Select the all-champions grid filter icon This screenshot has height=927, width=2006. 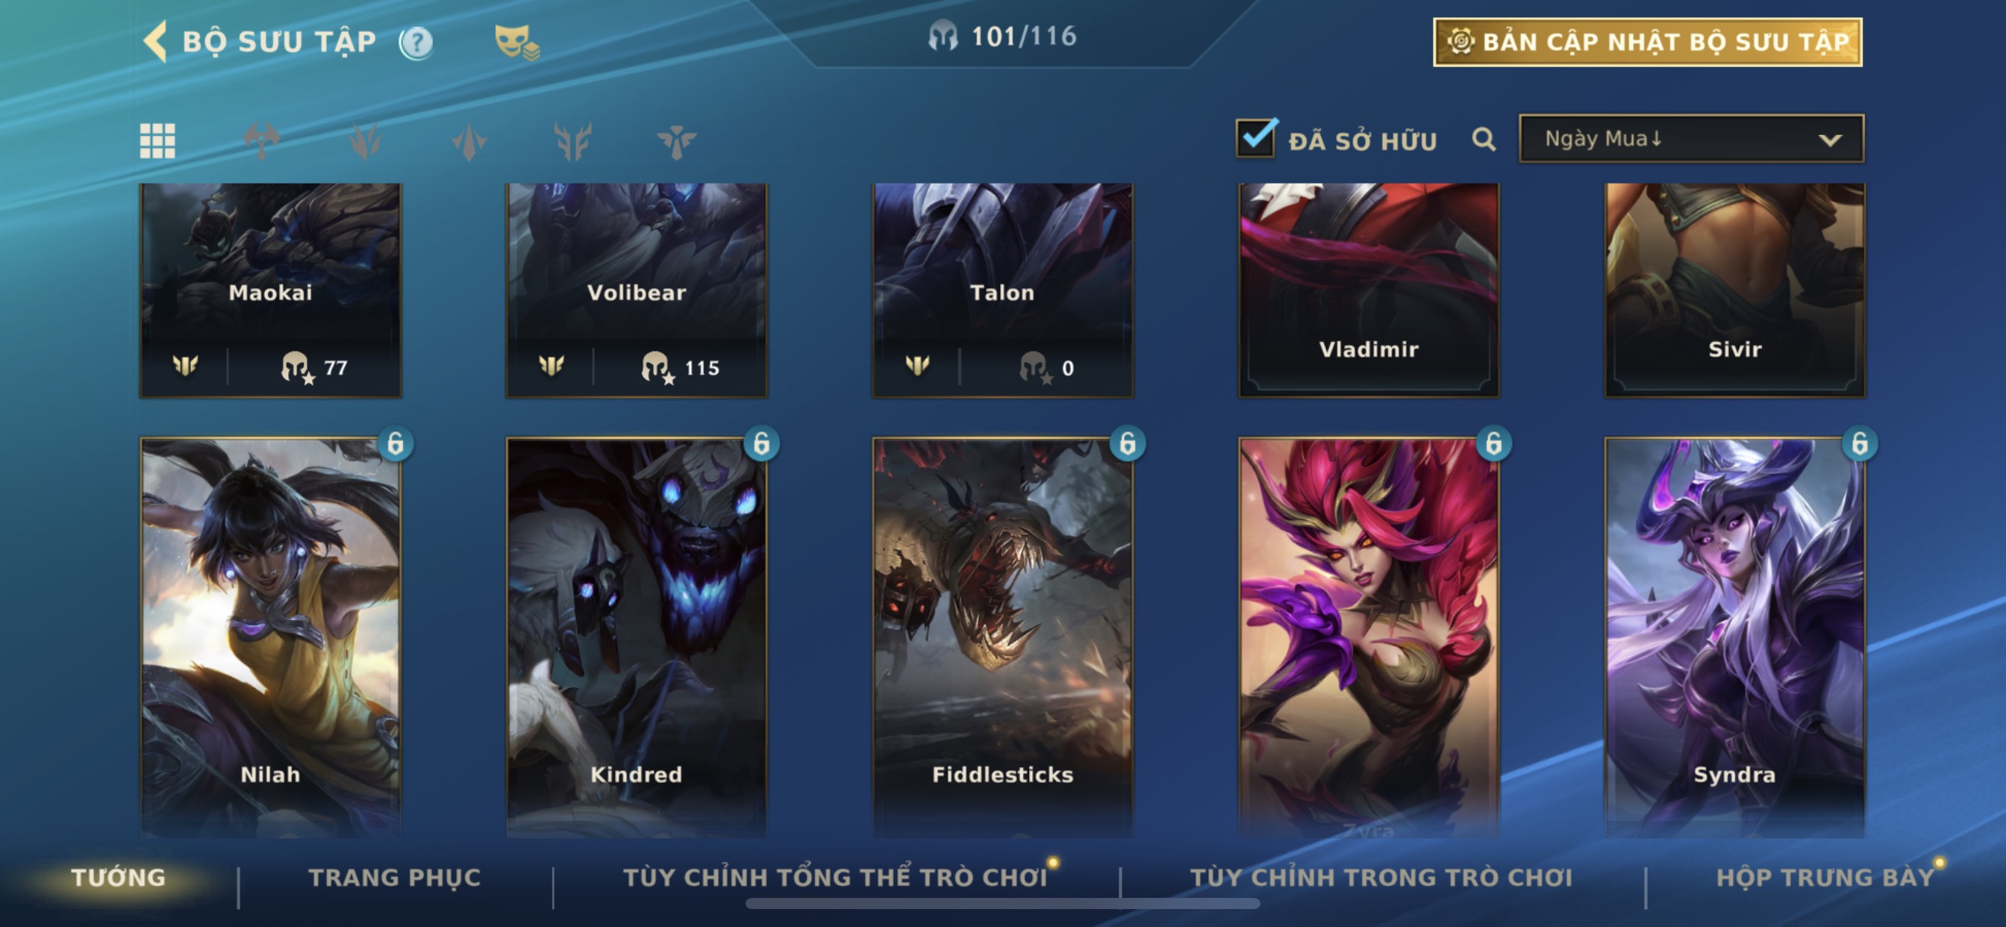157,141
